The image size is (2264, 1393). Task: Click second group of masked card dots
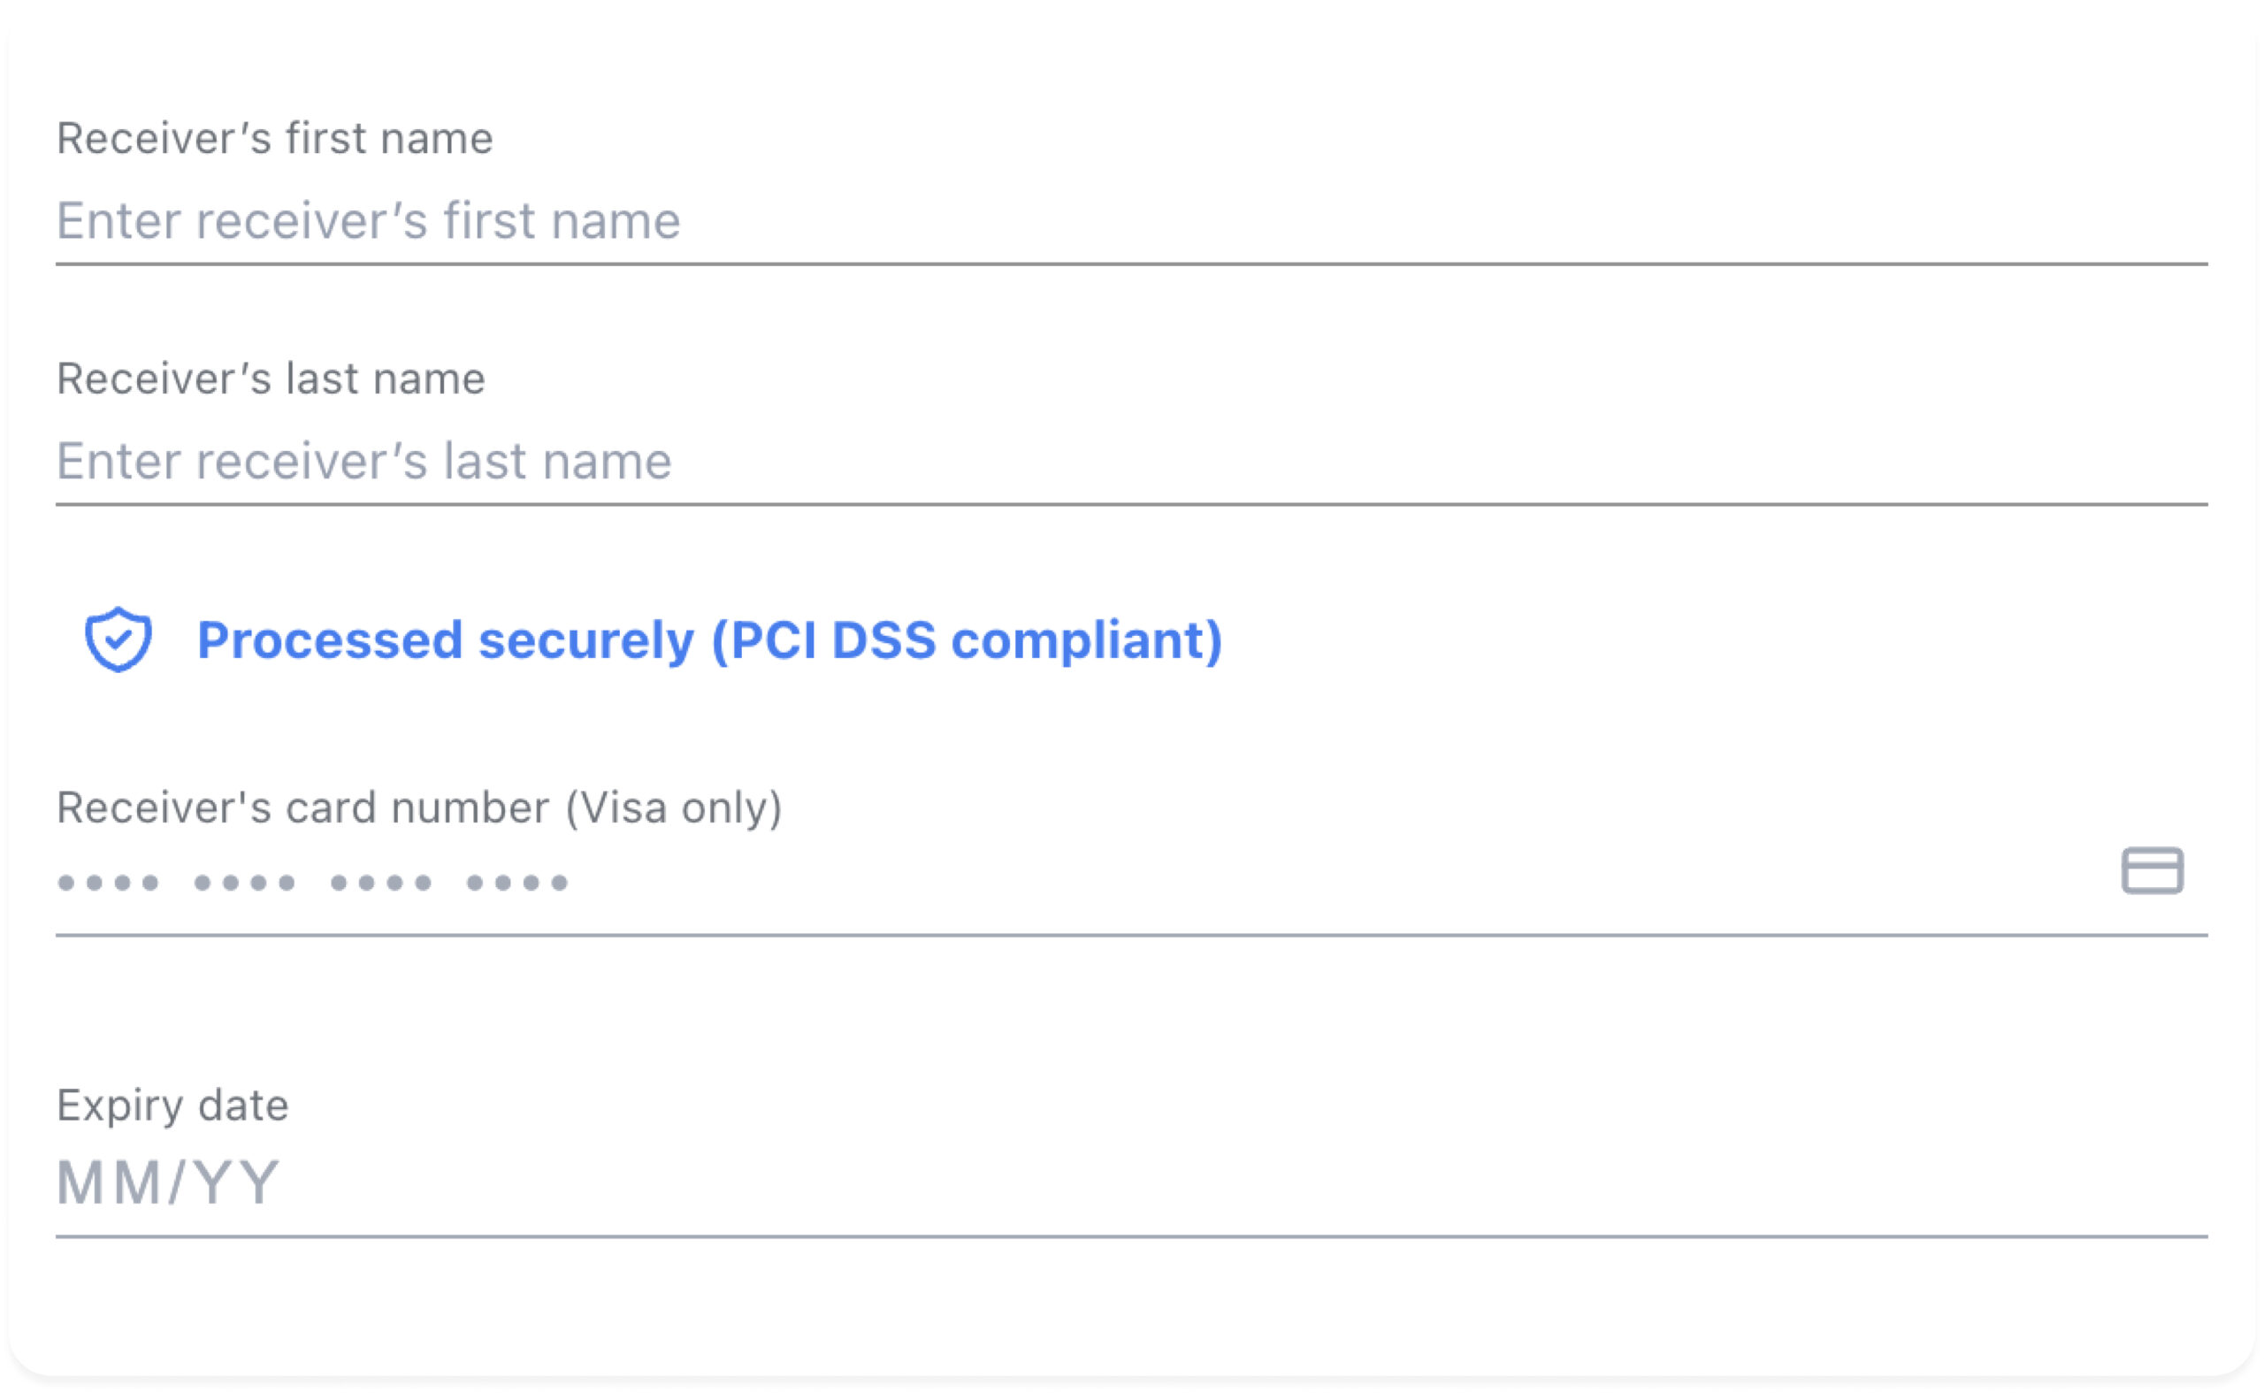click(244, 884)
